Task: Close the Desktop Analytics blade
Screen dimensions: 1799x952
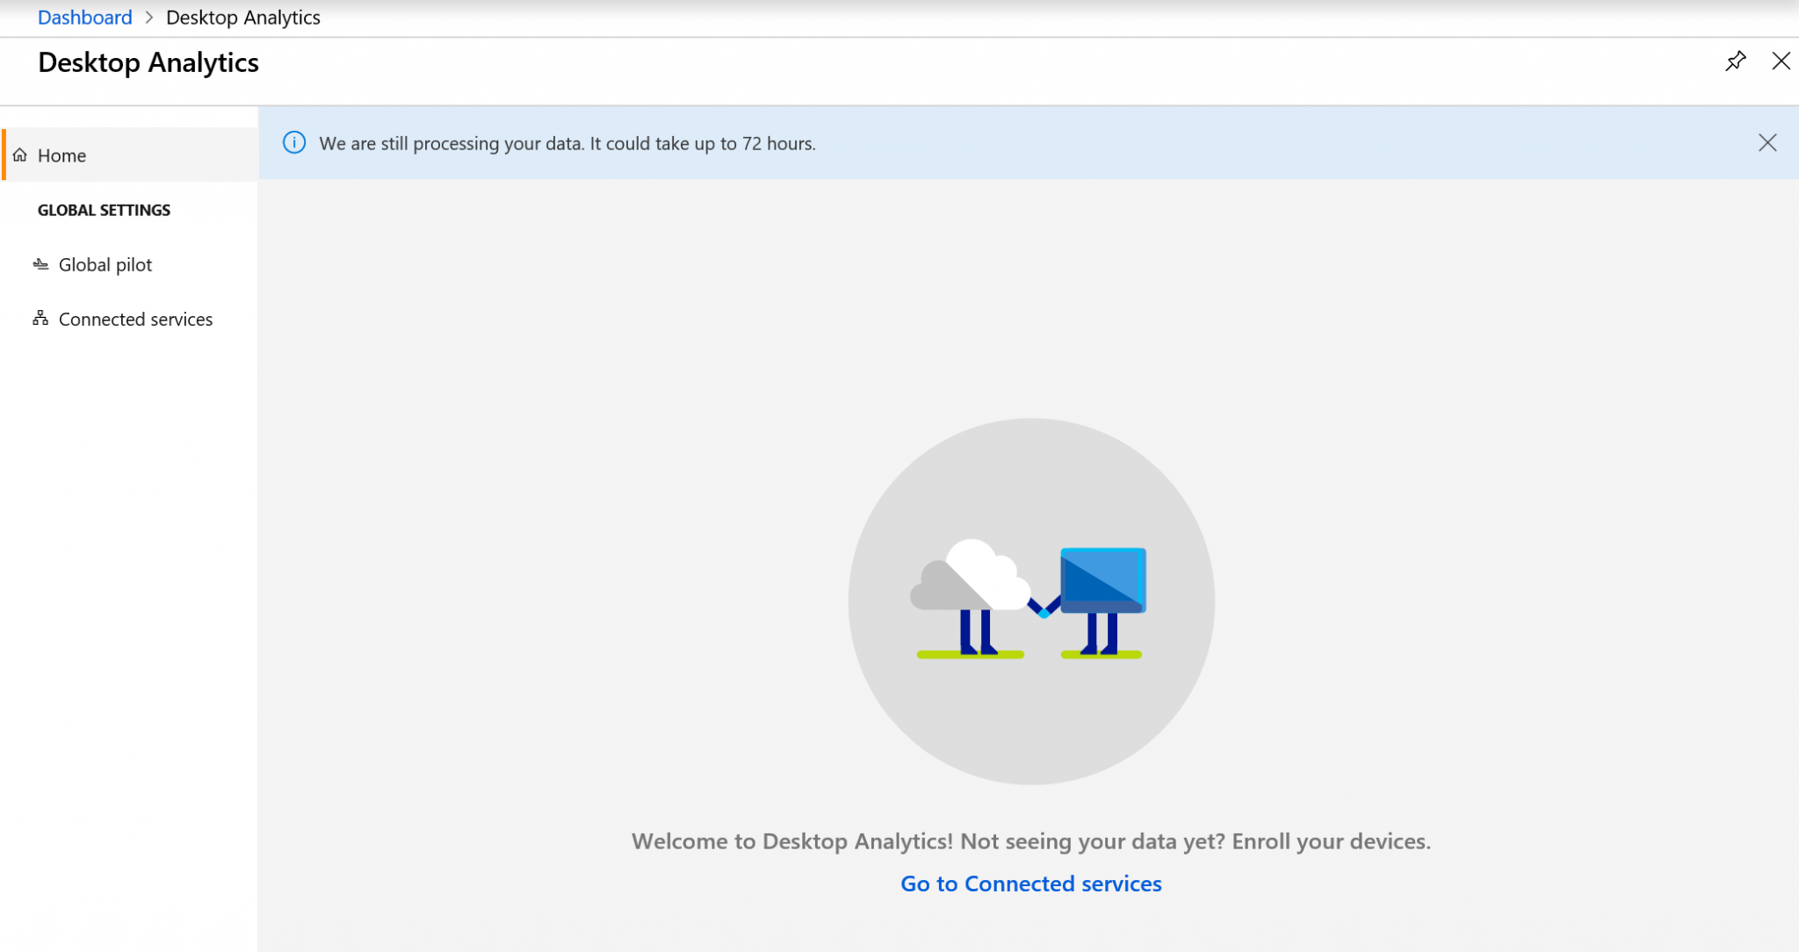Action: (x=1781, y=61)
